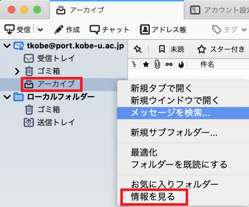Switch to the アカウント設定 tab
The image size is (249, 207).
pos(216,10)
